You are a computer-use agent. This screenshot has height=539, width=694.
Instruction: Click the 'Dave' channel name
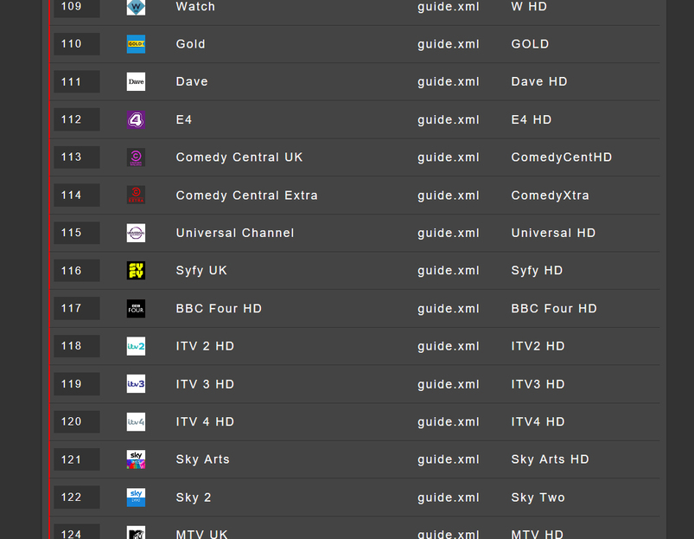point(192,81)
